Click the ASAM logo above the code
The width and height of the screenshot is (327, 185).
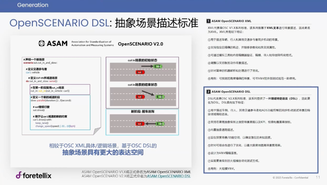[53, 43]
